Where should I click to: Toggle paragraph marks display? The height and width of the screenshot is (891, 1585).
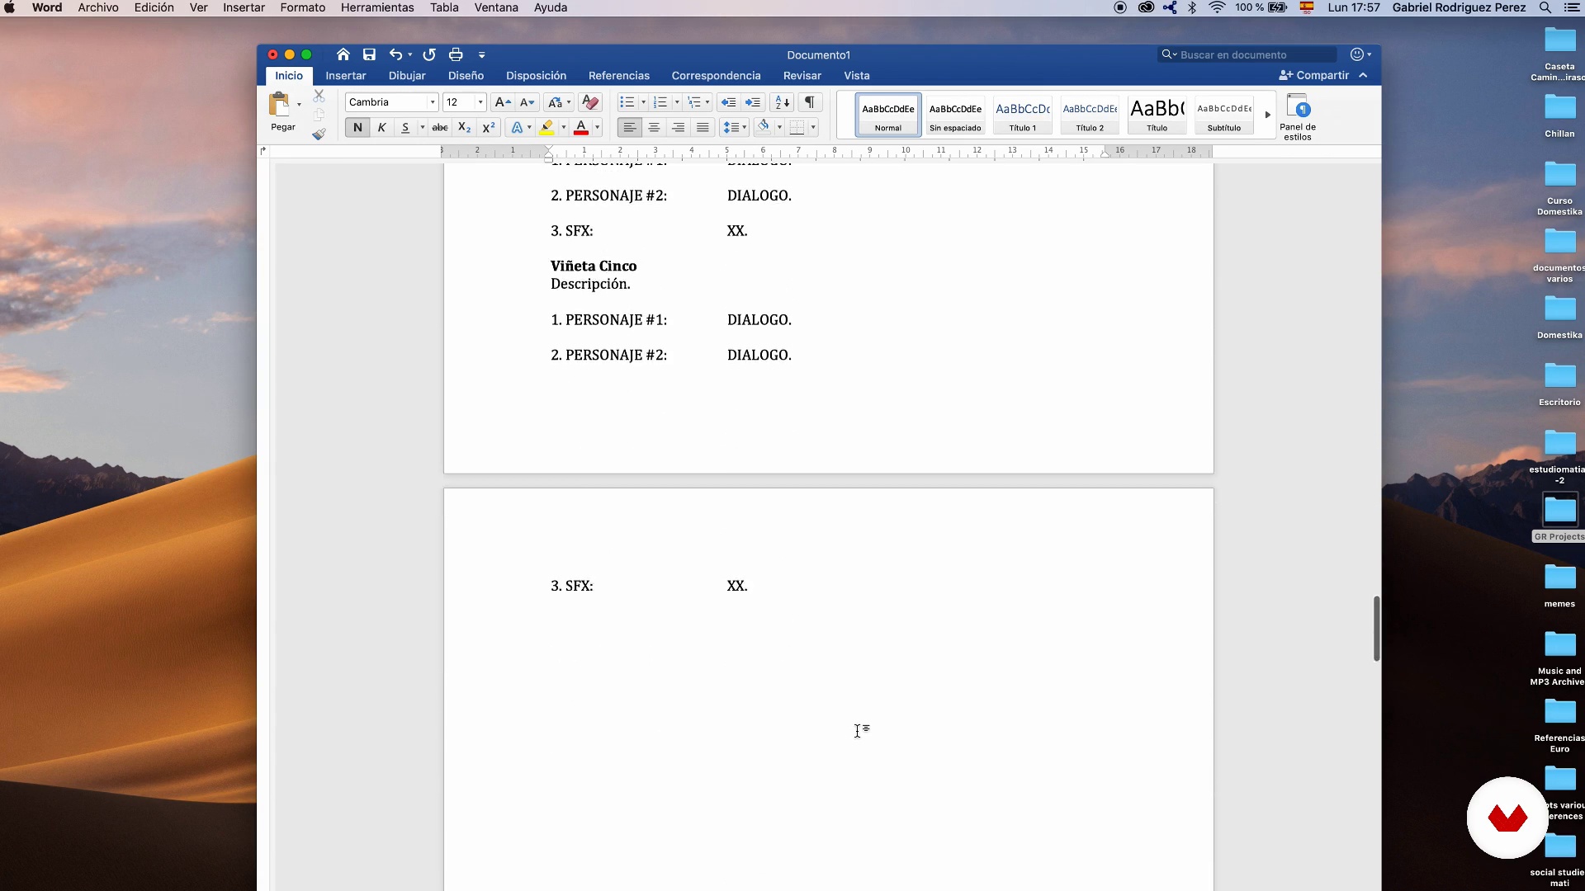pyautogui.click(x=810, y=102)
